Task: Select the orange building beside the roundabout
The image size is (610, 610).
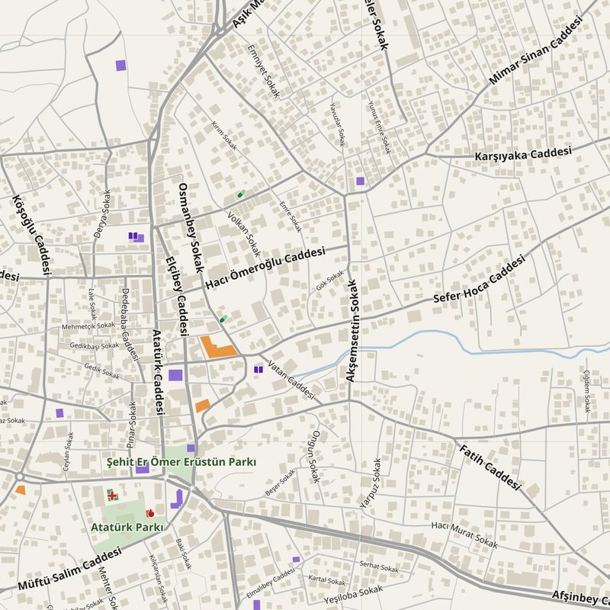Action: [21, 490]
